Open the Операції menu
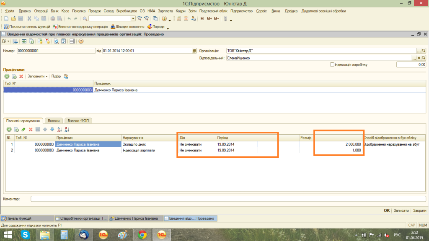Screen dimensions: 429x241 (x=41, y=11)
